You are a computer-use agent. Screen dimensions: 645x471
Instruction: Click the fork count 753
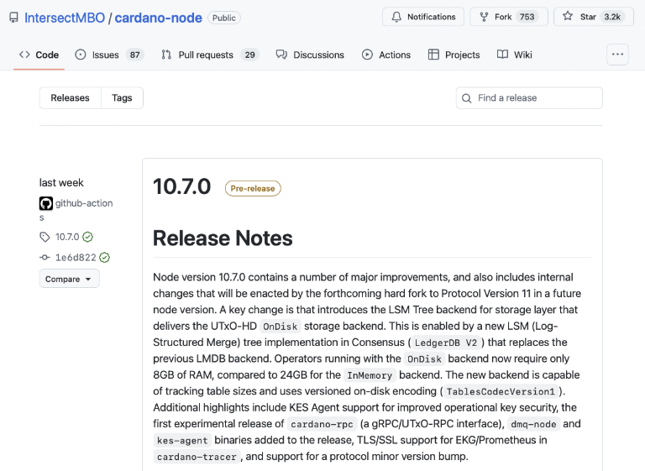click(527, 17)
